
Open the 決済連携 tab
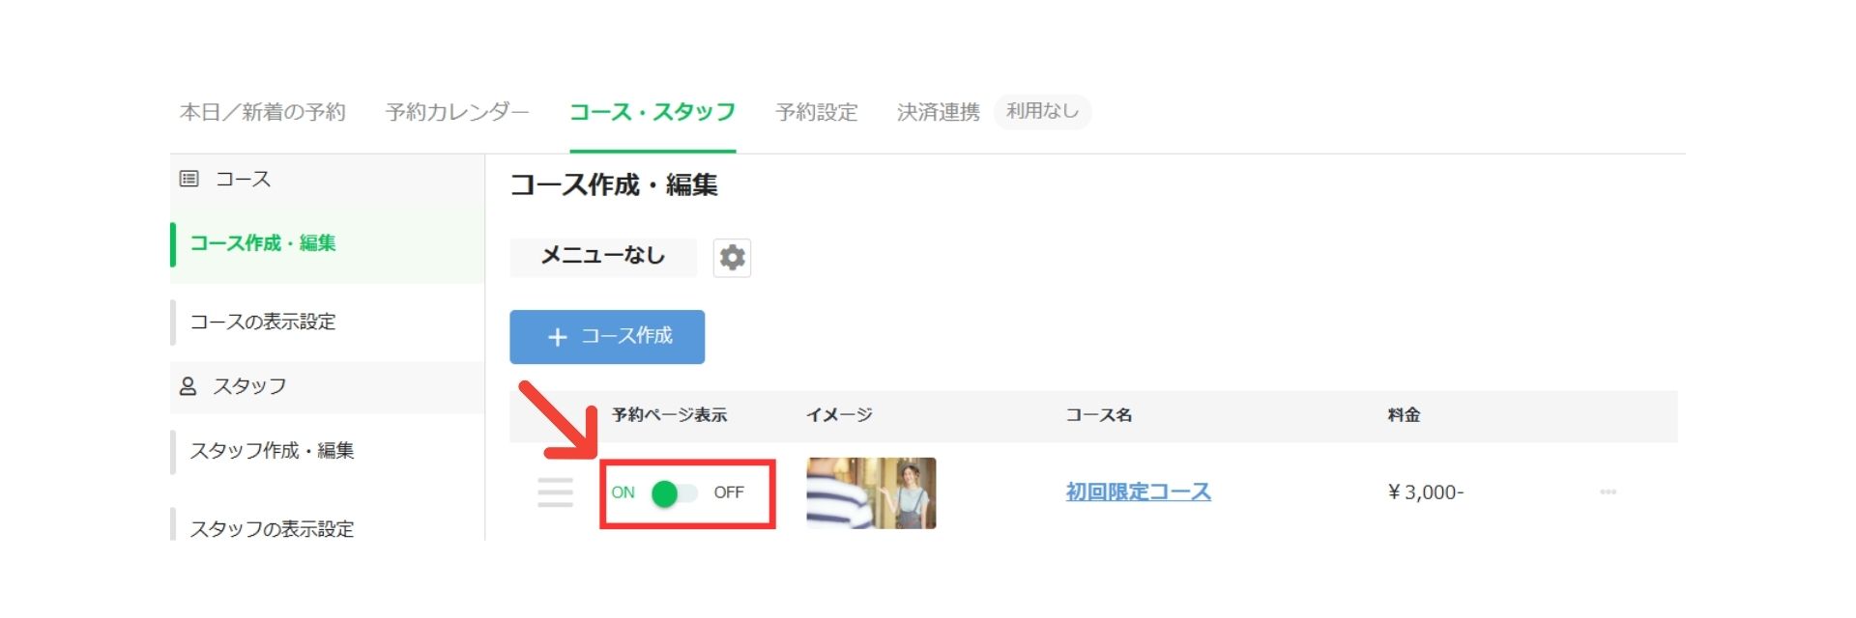939,112
